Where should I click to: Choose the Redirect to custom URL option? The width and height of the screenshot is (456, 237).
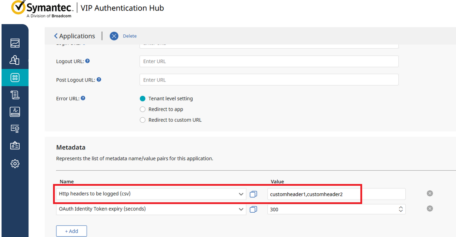[x=143, y=120]
